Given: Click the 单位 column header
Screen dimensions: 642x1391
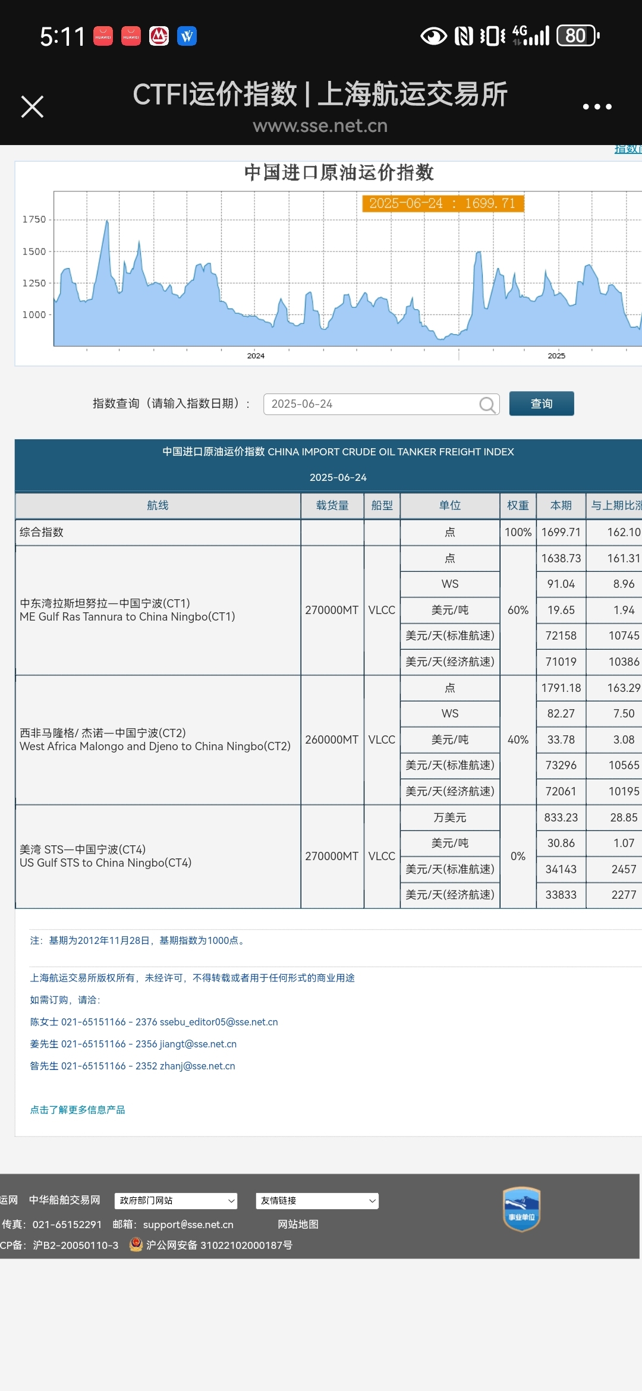Looking at the screenshot, I should tap(450, 506).
